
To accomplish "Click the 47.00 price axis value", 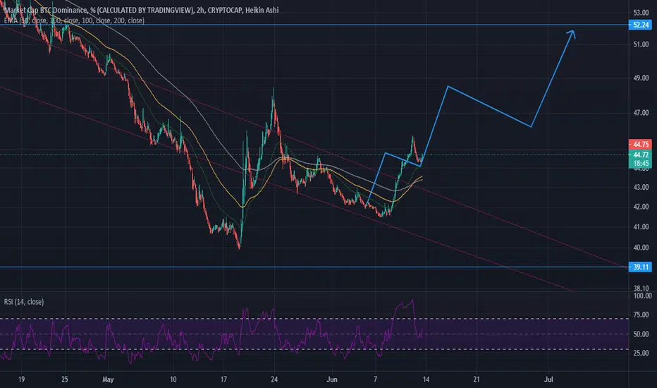I will (641, 113).
